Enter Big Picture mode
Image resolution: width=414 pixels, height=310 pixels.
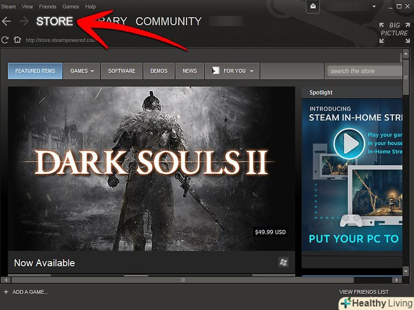pyautogui.click(x=395, y=33)
